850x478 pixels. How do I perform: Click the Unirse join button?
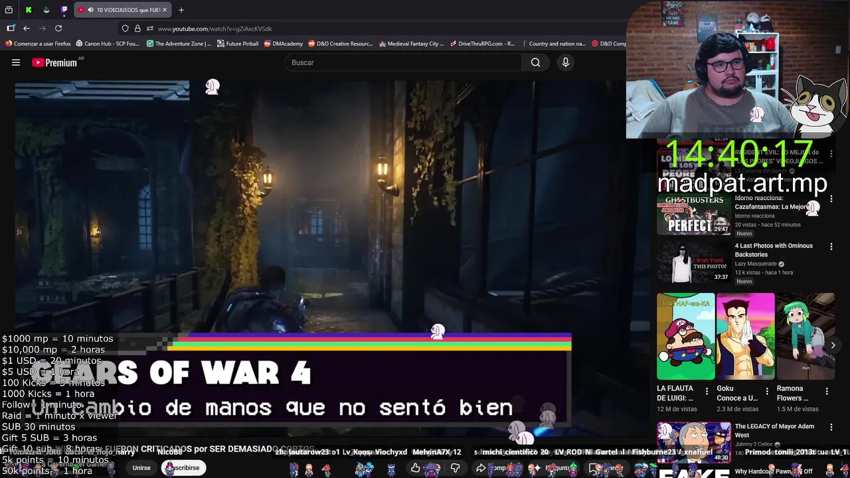[x=141, y=468]
